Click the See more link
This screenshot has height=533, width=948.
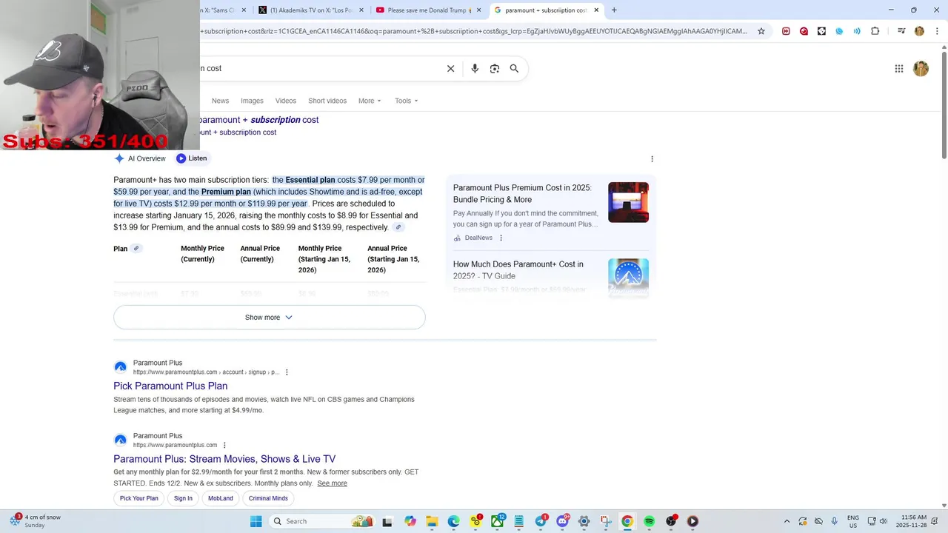332,483
